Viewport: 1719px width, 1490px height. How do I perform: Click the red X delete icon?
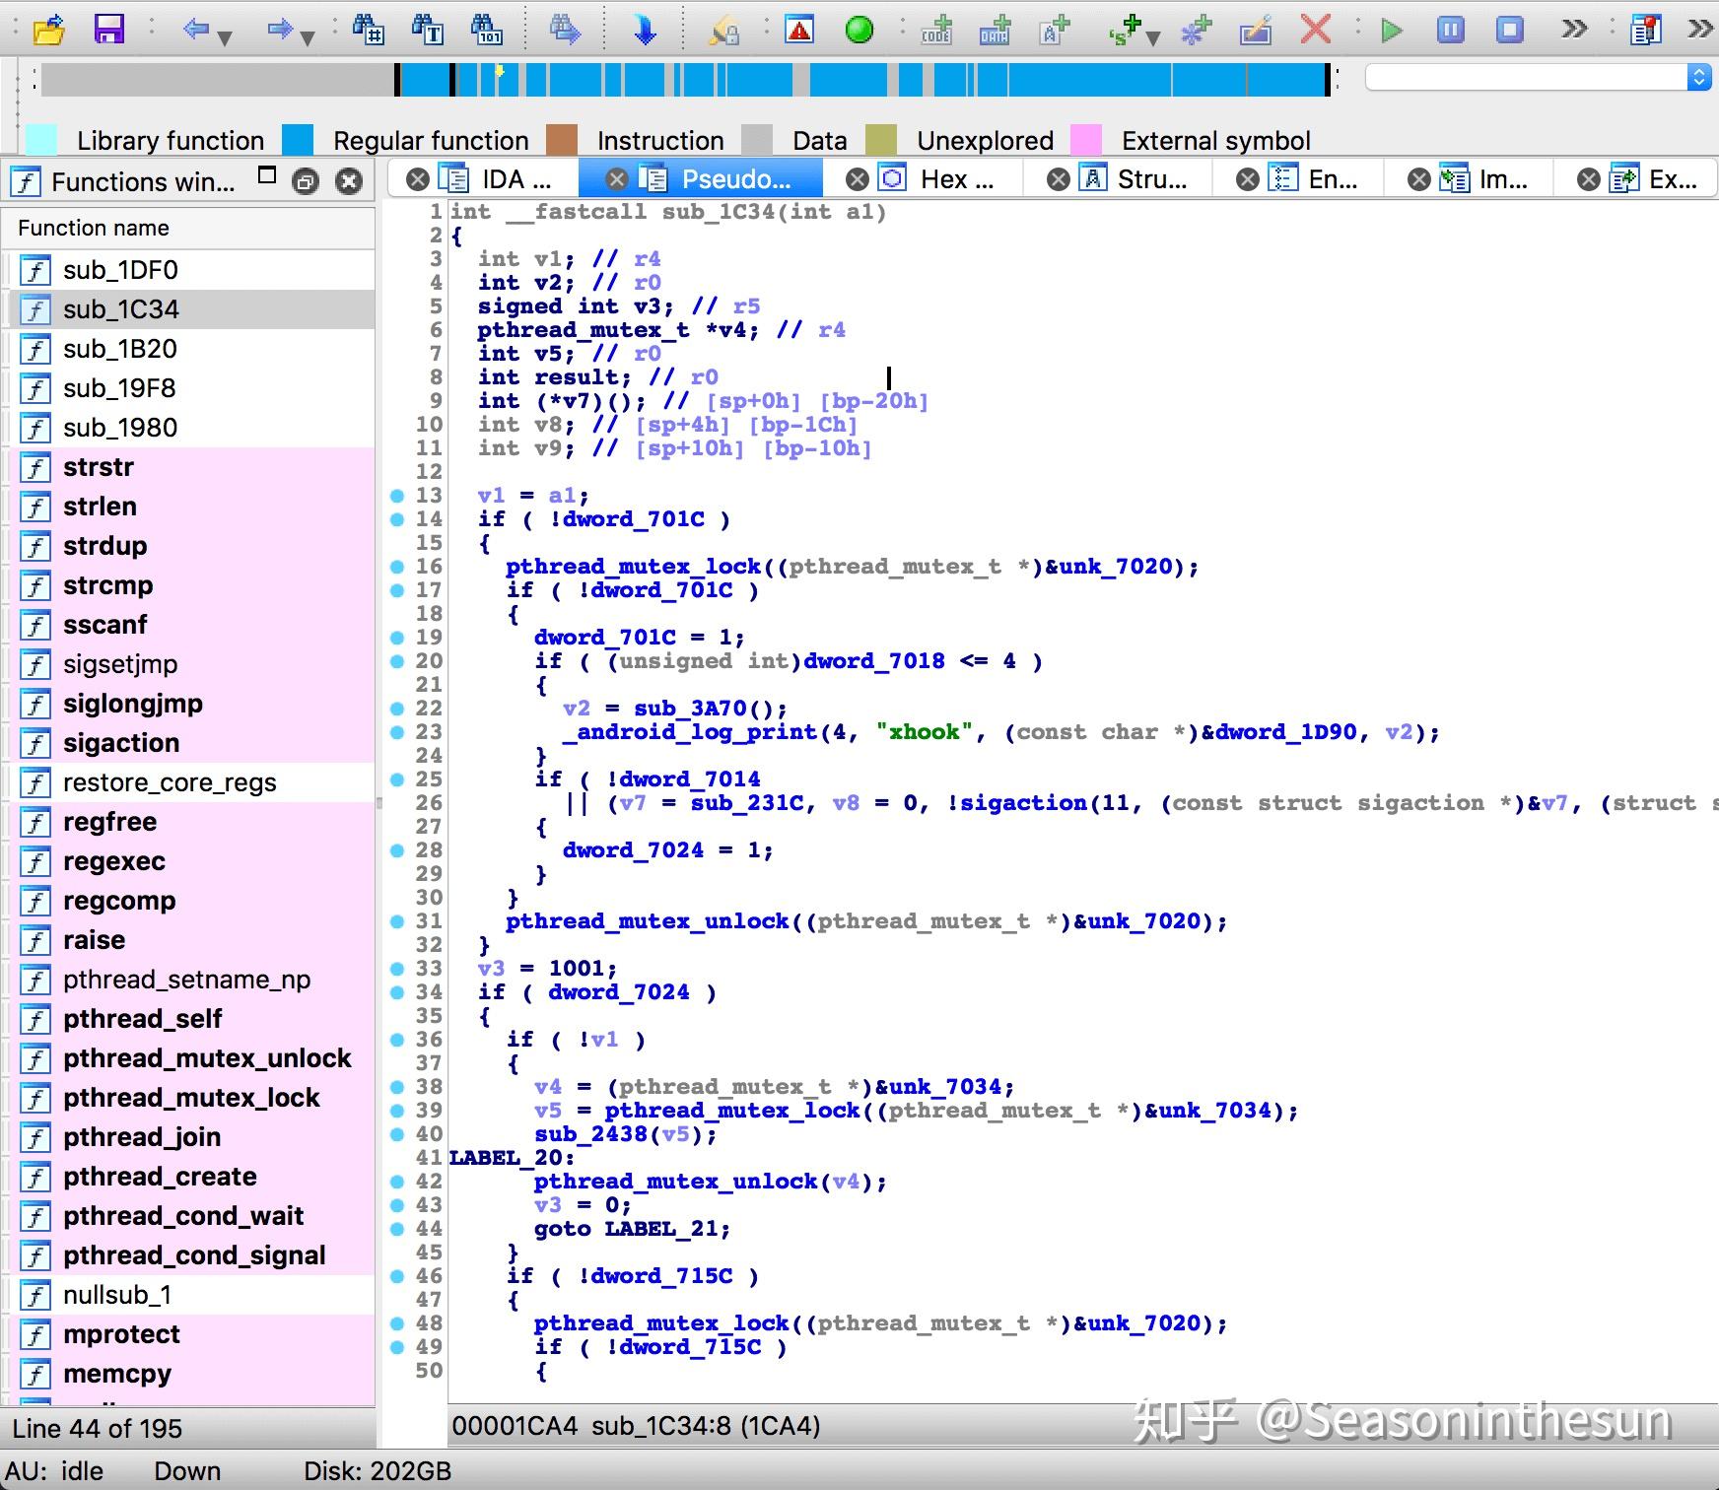tap(1315, 30)
